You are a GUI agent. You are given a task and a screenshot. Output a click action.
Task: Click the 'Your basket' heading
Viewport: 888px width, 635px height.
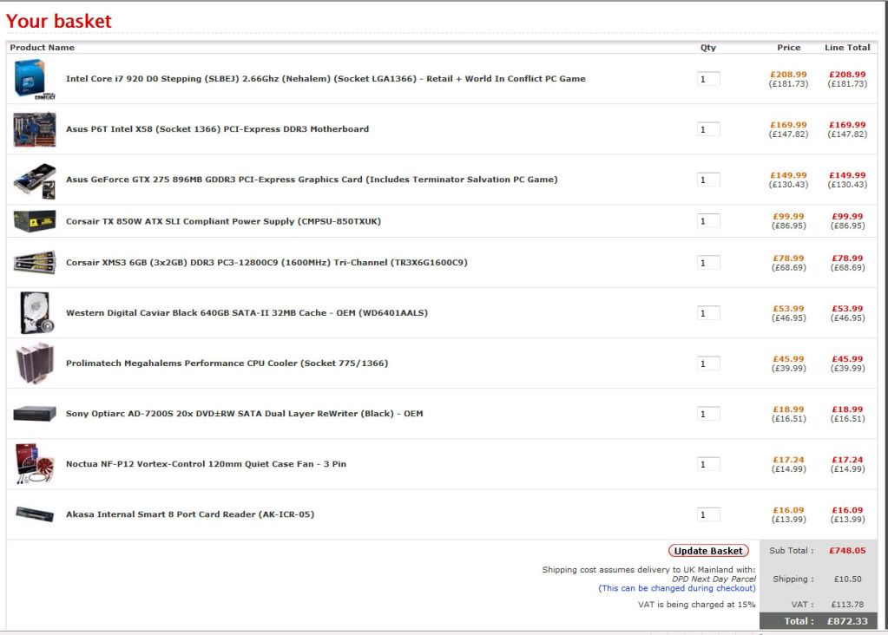[59, 22]
